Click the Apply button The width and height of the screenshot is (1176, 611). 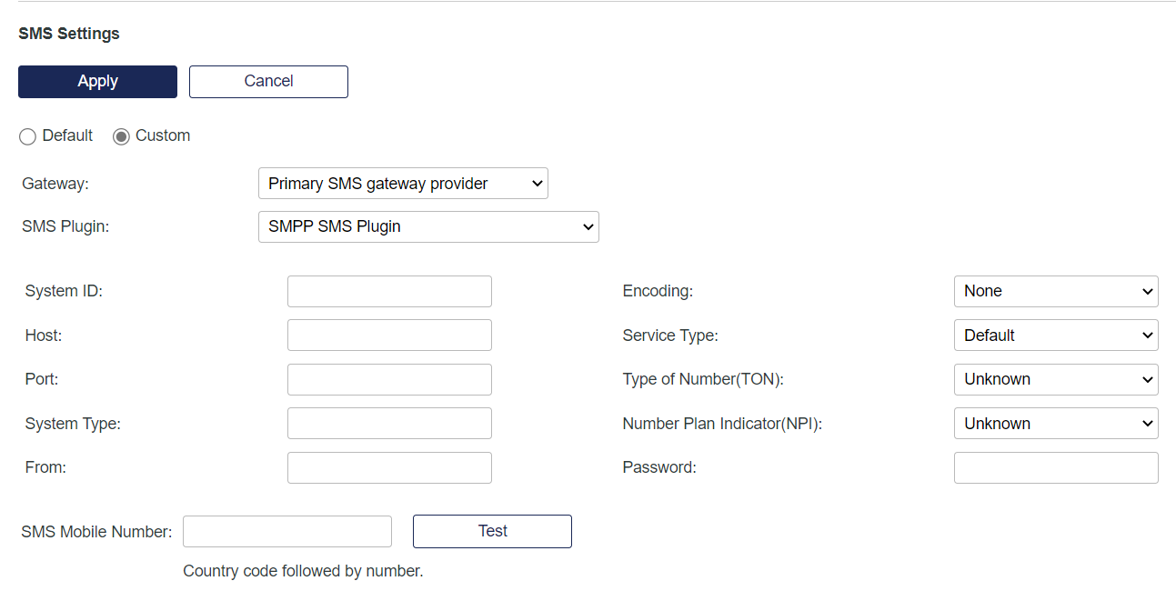[97, 81]
